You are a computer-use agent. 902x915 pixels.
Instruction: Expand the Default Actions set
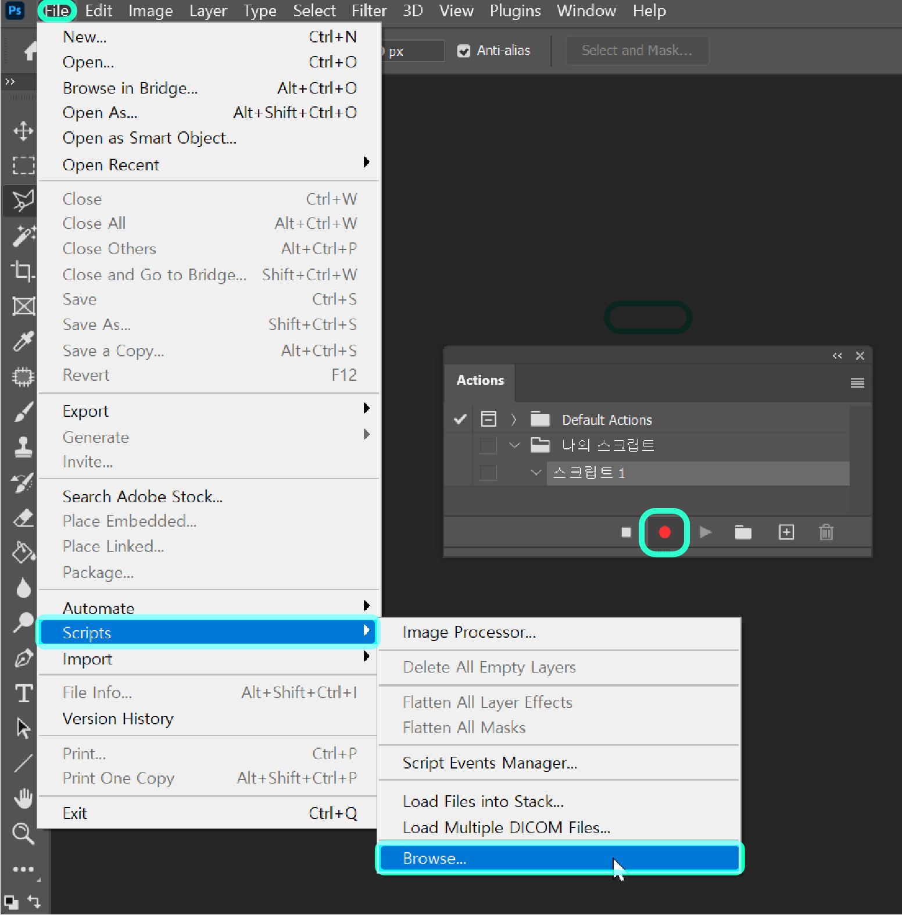coord(514,419)
